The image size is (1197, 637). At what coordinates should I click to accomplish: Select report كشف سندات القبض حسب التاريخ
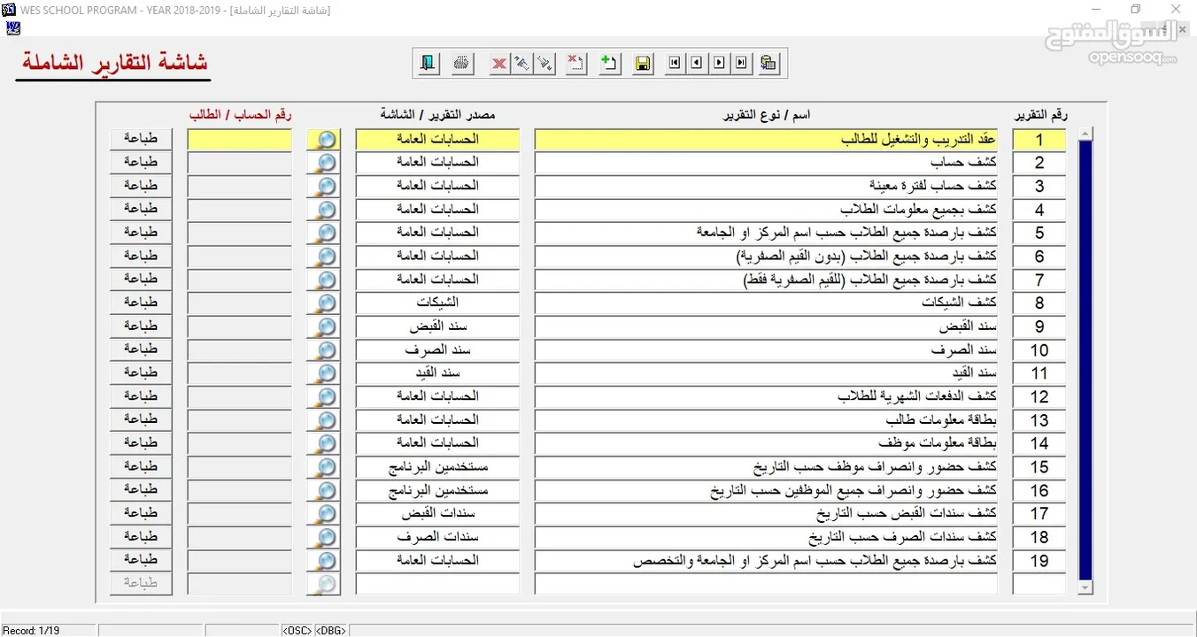tap(767, 513)
